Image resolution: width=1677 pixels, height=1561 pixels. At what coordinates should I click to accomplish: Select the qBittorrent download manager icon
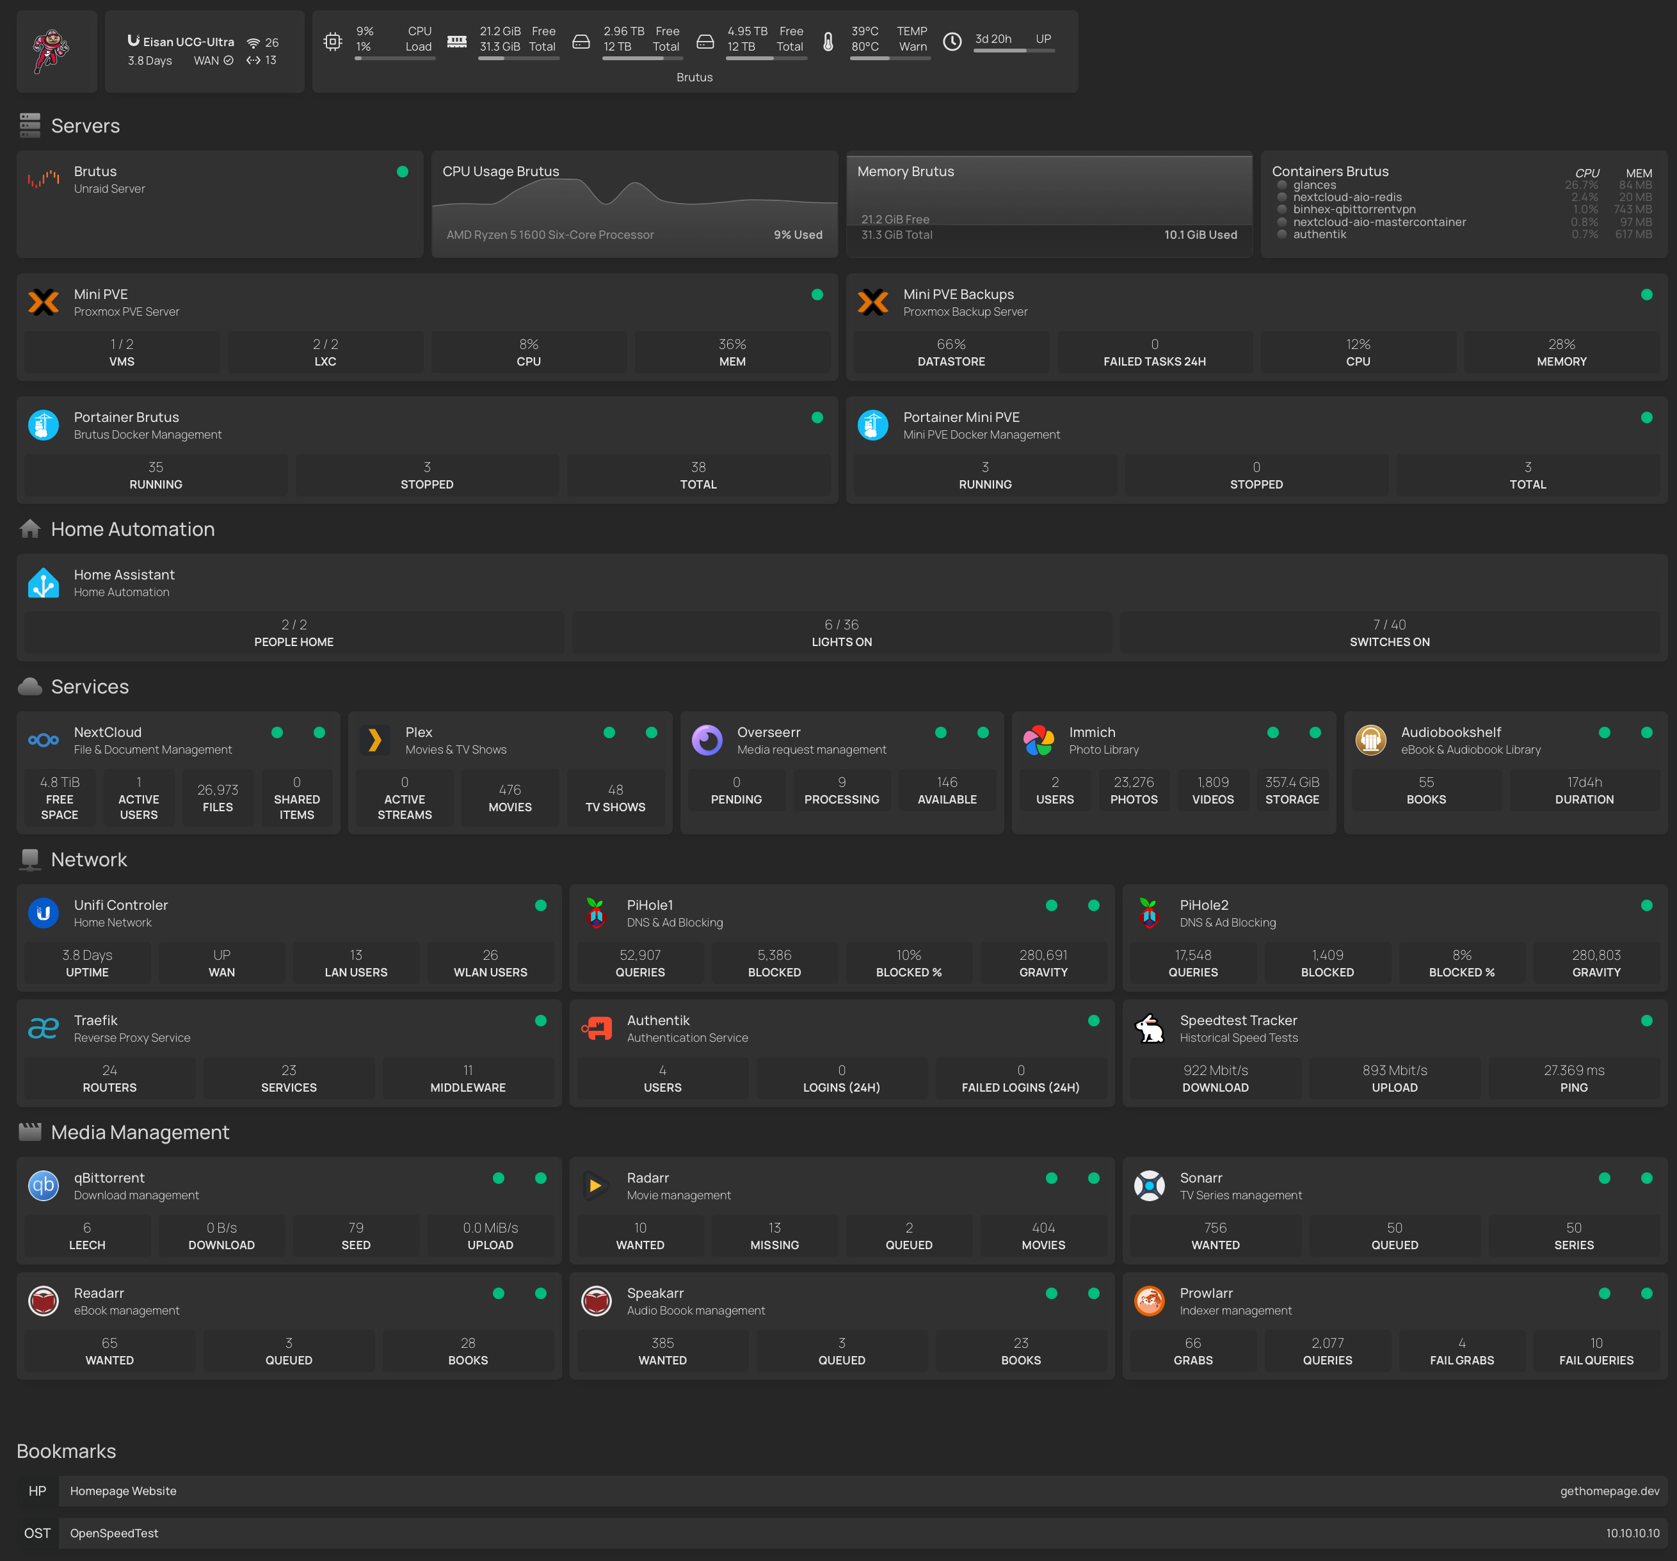pos(43,1186)
